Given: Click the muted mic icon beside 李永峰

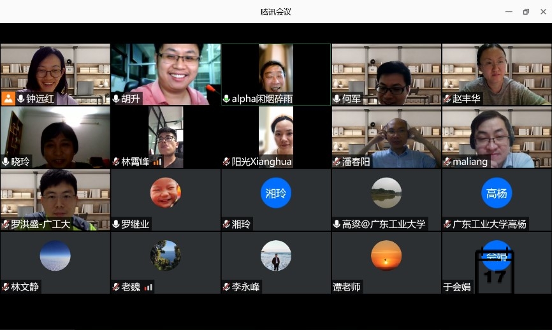Looking at the screenshot, I should [226, 287].
